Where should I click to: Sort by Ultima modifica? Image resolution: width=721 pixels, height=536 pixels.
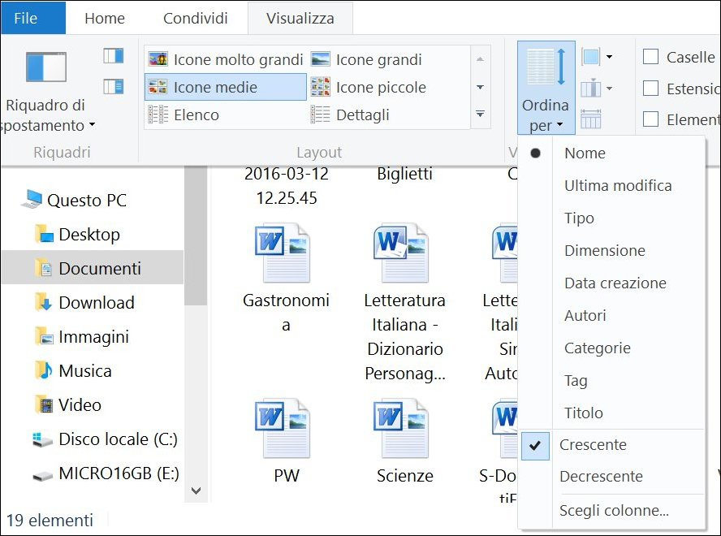tap(618, 185)
